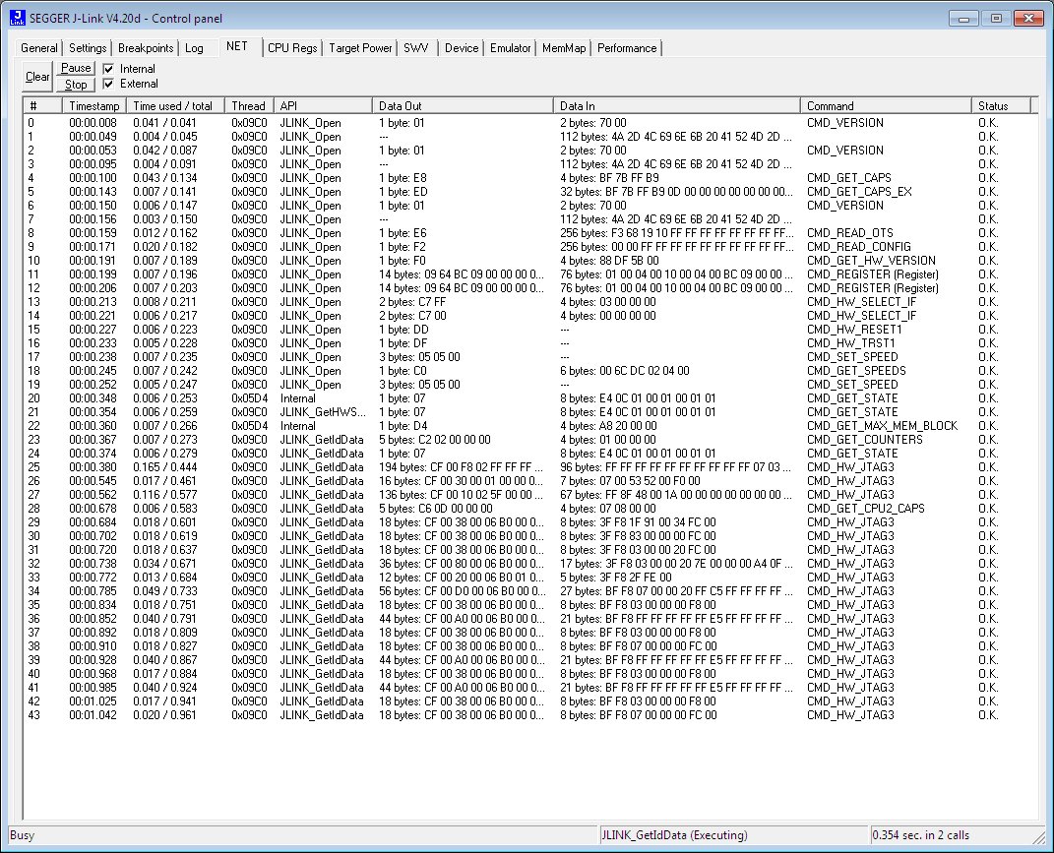Screen dimensions: 1054x853
Task: Click data in '5 bytes: 3F F8 2F FE 00'
Action: [616, 578]
